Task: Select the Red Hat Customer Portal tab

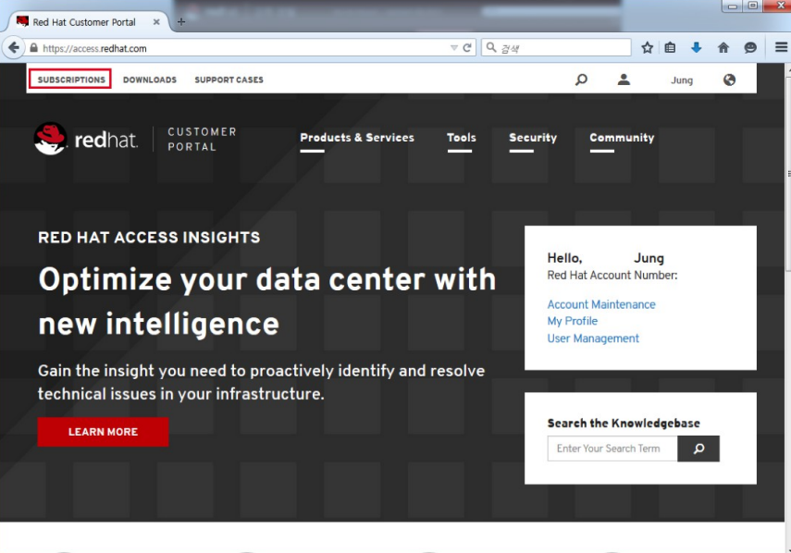Action: [x=88, y=21]
